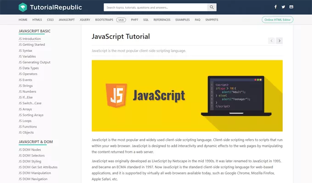
Task: Open EXAMPLES in the navigation bar
Action: (183, 20)
